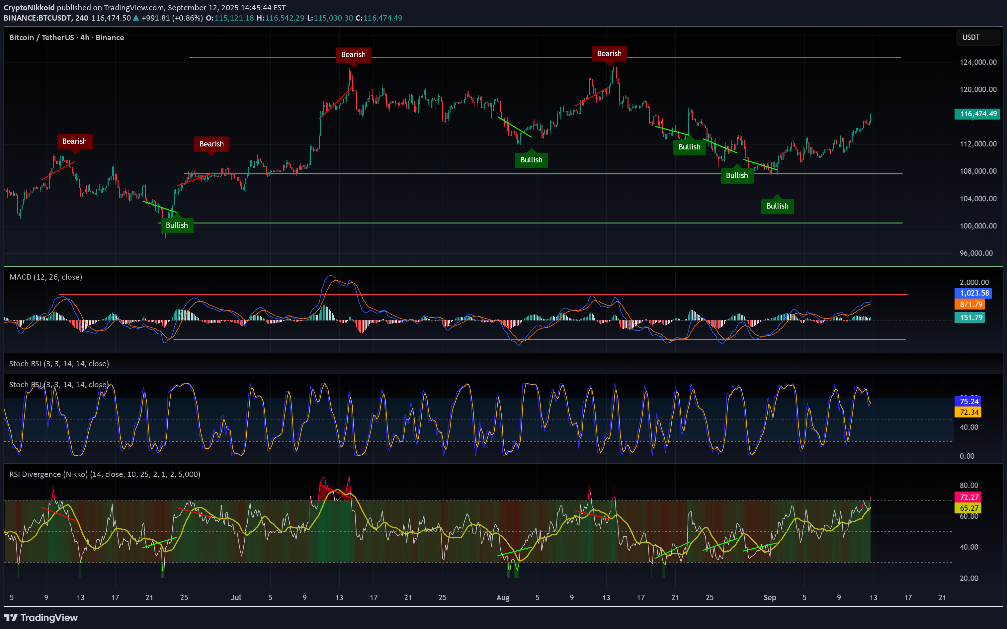Select the Bitcoin / TetherUS chart title
Screen dimensions: 1007x629
pos(66,38)
